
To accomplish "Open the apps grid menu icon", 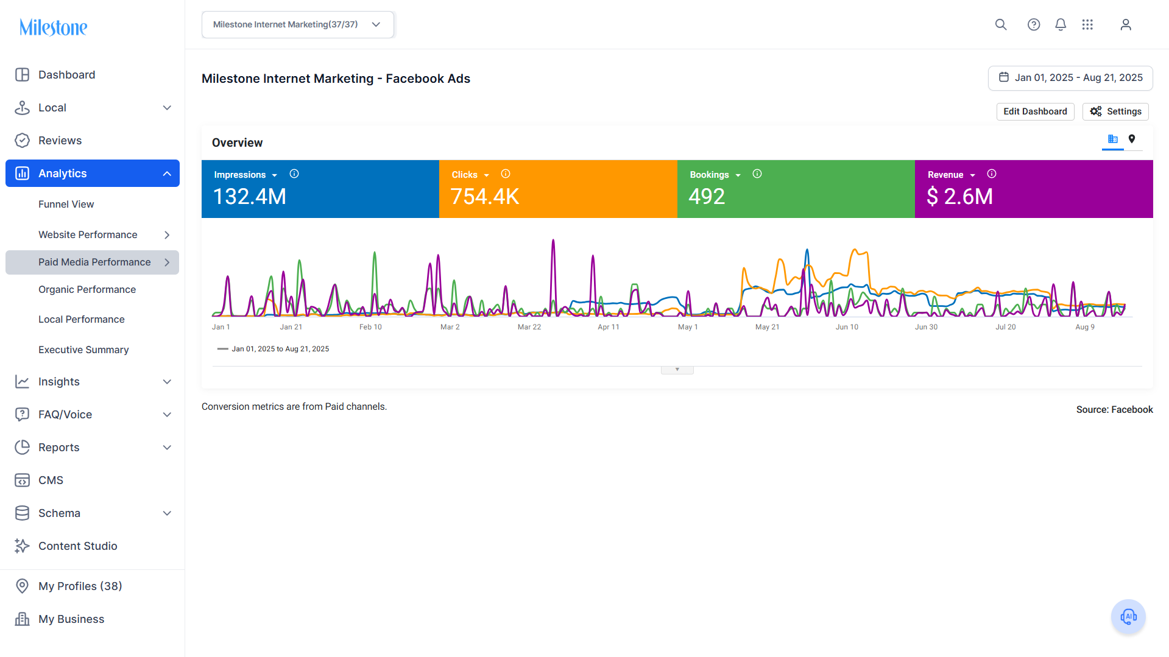I will pyautogui.click(x=1087, y=24).
